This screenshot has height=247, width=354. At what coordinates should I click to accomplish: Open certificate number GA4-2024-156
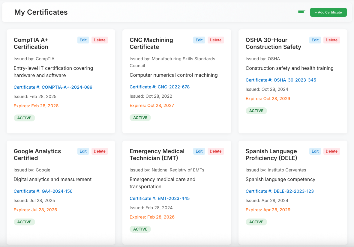(43, 191)
